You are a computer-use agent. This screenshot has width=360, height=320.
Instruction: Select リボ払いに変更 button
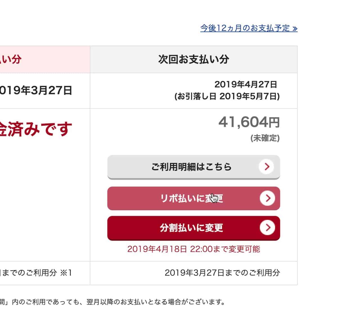(193, 198)
